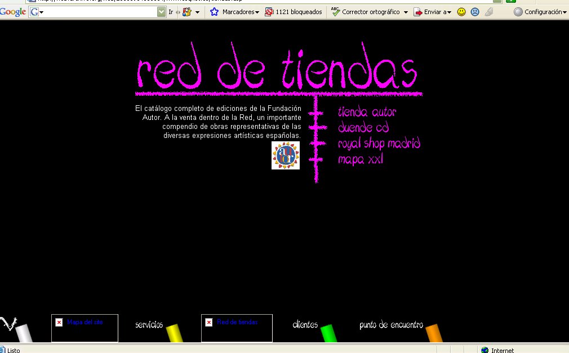The width and height of the screenshot is (569, 353).
Task: Open the Corrector ortográfico dropdown arrow
Action: (x=406, y=12)
